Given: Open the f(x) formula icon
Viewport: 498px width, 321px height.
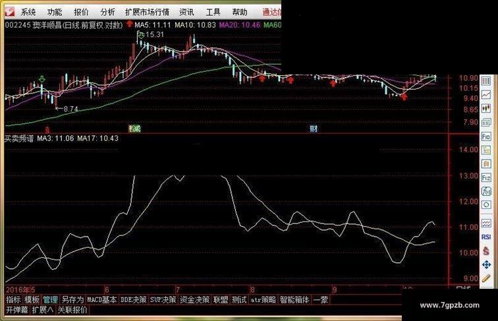Looking at the screenshot, I should click(x=486, y=191).
